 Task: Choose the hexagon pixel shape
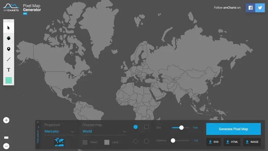(146, 141)
